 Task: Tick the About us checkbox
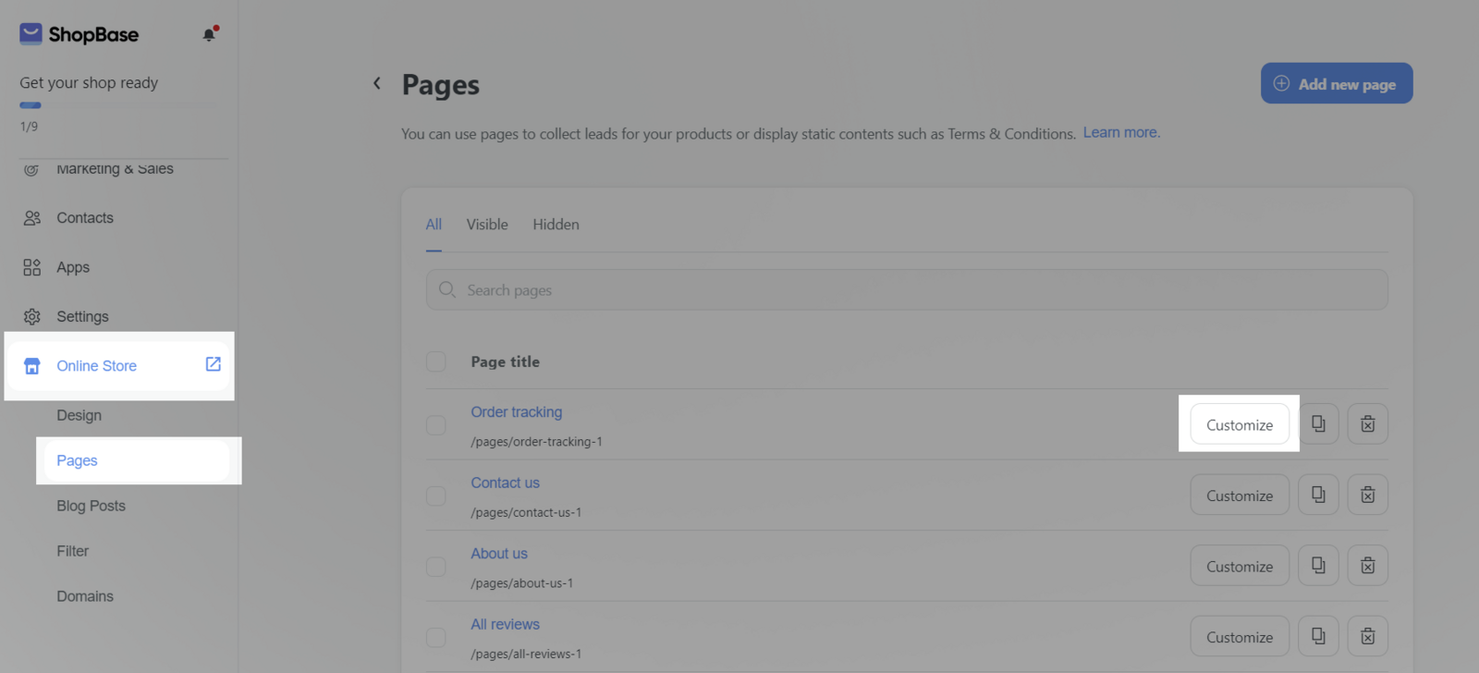click(436, 567)
